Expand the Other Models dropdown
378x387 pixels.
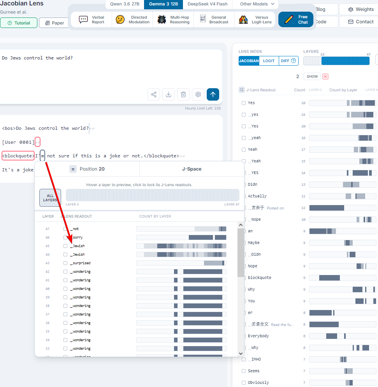pos(257,4)
